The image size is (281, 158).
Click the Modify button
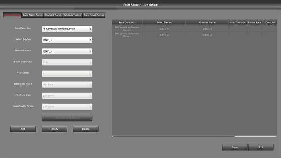[55, 129]
